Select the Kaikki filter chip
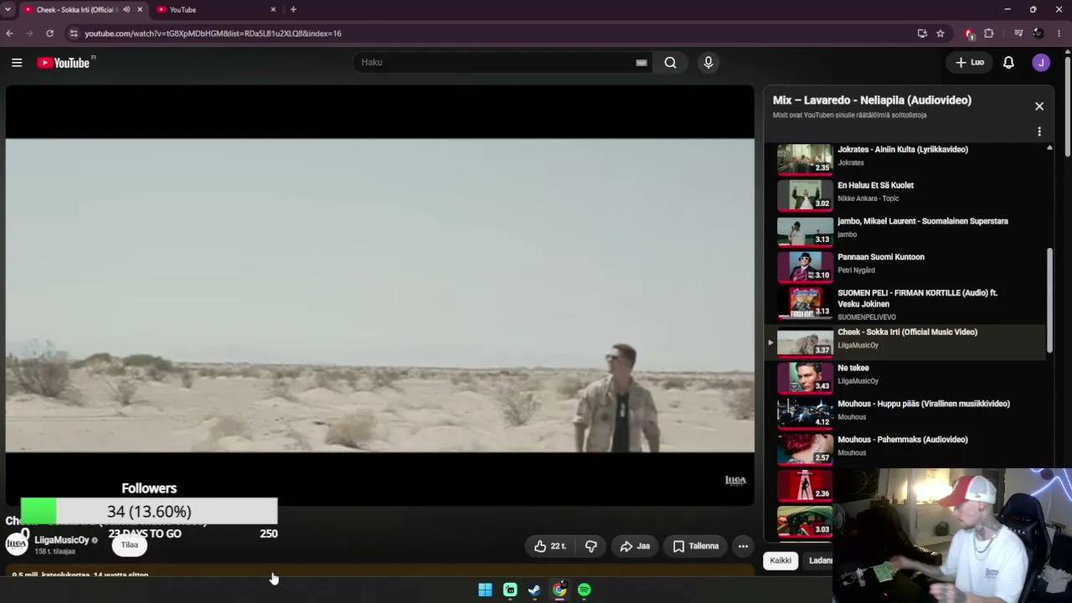Screen dimensions: 1072x603 tap(781, 560)
